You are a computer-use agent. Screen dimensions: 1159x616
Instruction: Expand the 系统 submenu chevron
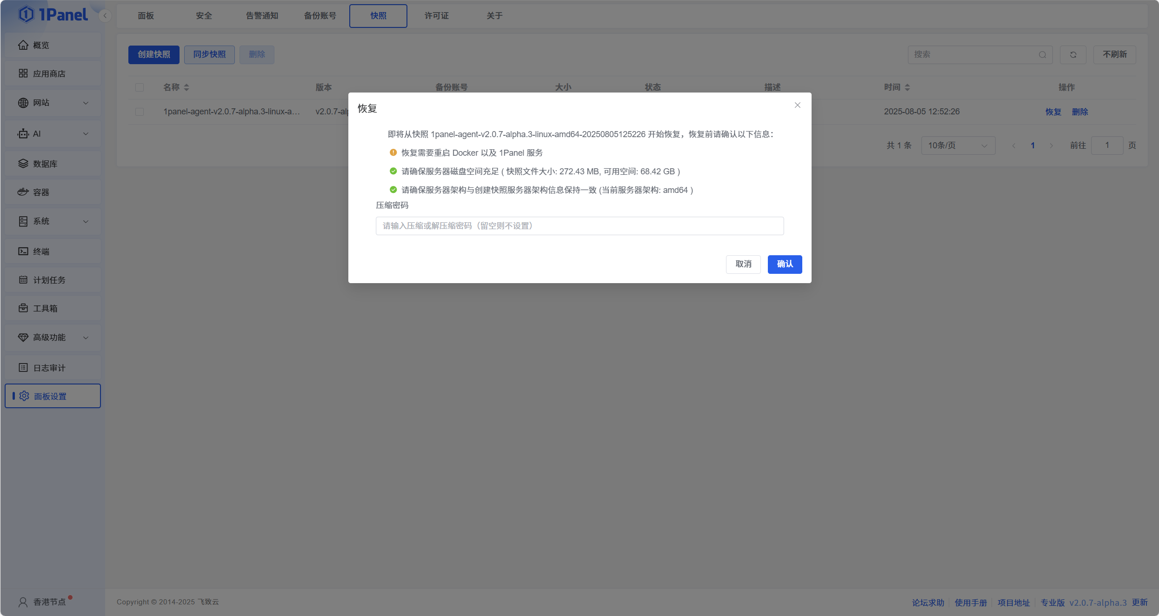click(86, 222)
